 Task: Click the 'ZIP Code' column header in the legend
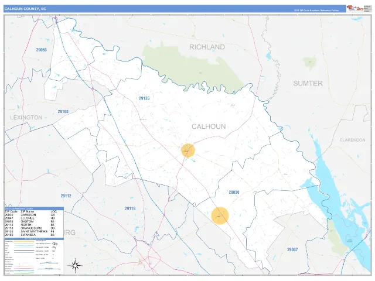(11, 211)
